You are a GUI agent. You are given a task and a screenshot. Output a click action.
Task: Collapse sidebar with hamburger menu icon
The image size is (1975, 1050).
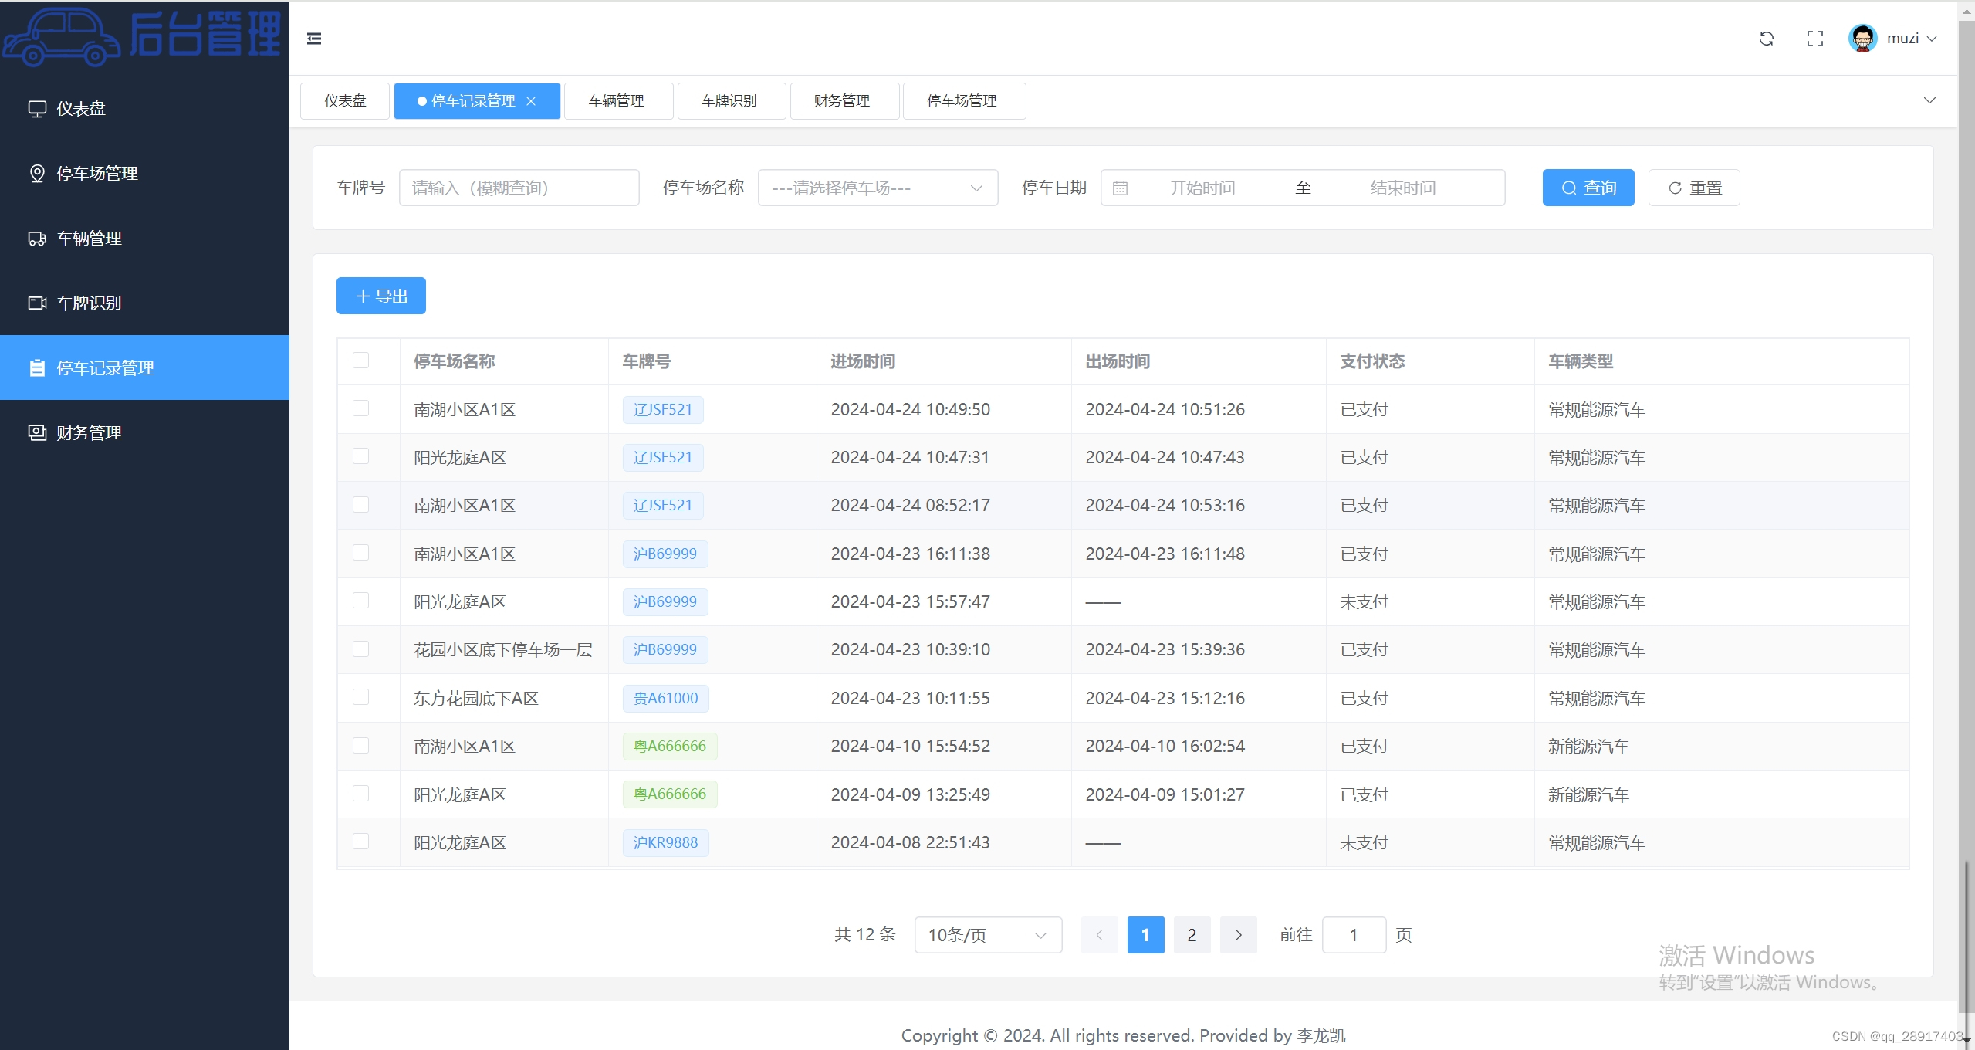(x=313, y=39)
